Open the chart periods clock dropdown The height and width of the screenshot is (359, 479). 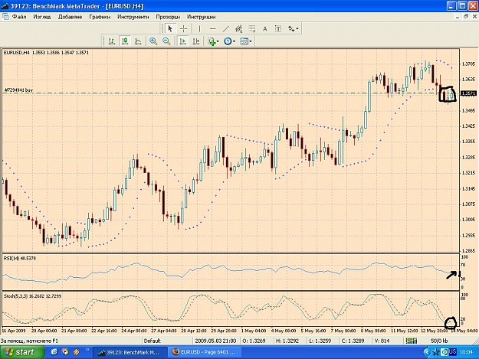tap(229, 41)
